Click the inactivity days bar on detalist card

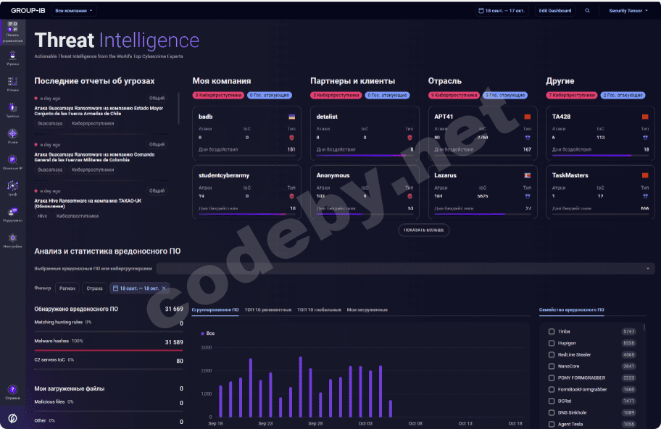365,156
